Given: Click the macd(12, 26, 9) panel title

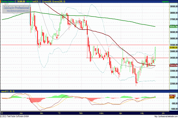Looking at the screenshot, I should click(8, 91).
